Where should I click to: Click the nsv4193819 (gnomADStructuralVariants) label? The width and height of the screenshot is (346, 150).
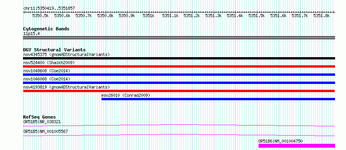(x=66, y=87)
